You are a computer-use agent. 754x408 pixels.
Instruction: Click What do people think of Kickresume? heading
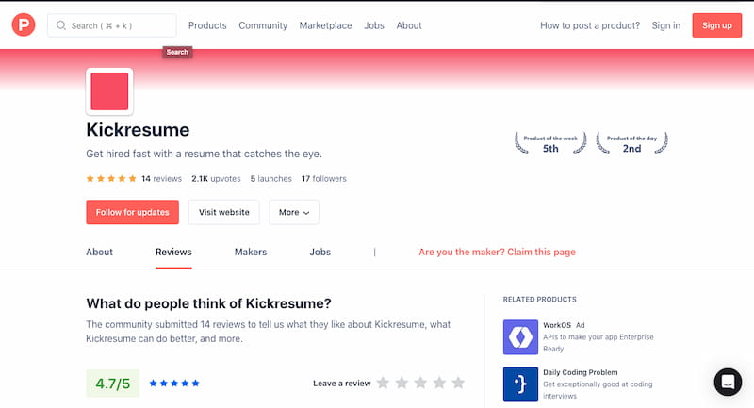[208, 303]
